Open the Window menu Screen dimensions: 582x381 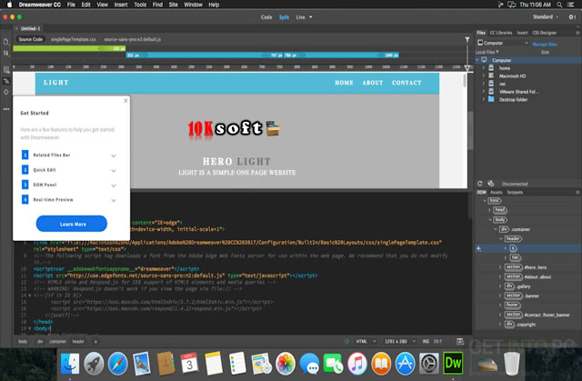193,5
